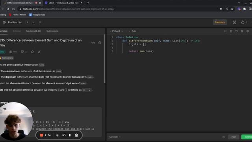Delete the Loom recording trash icon
The image size is (252, 142).
tap(76, 135)
